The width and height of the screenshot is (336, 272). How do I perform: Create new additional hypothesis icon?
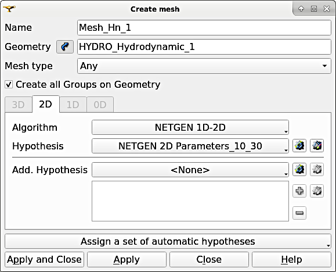point(299,170)
